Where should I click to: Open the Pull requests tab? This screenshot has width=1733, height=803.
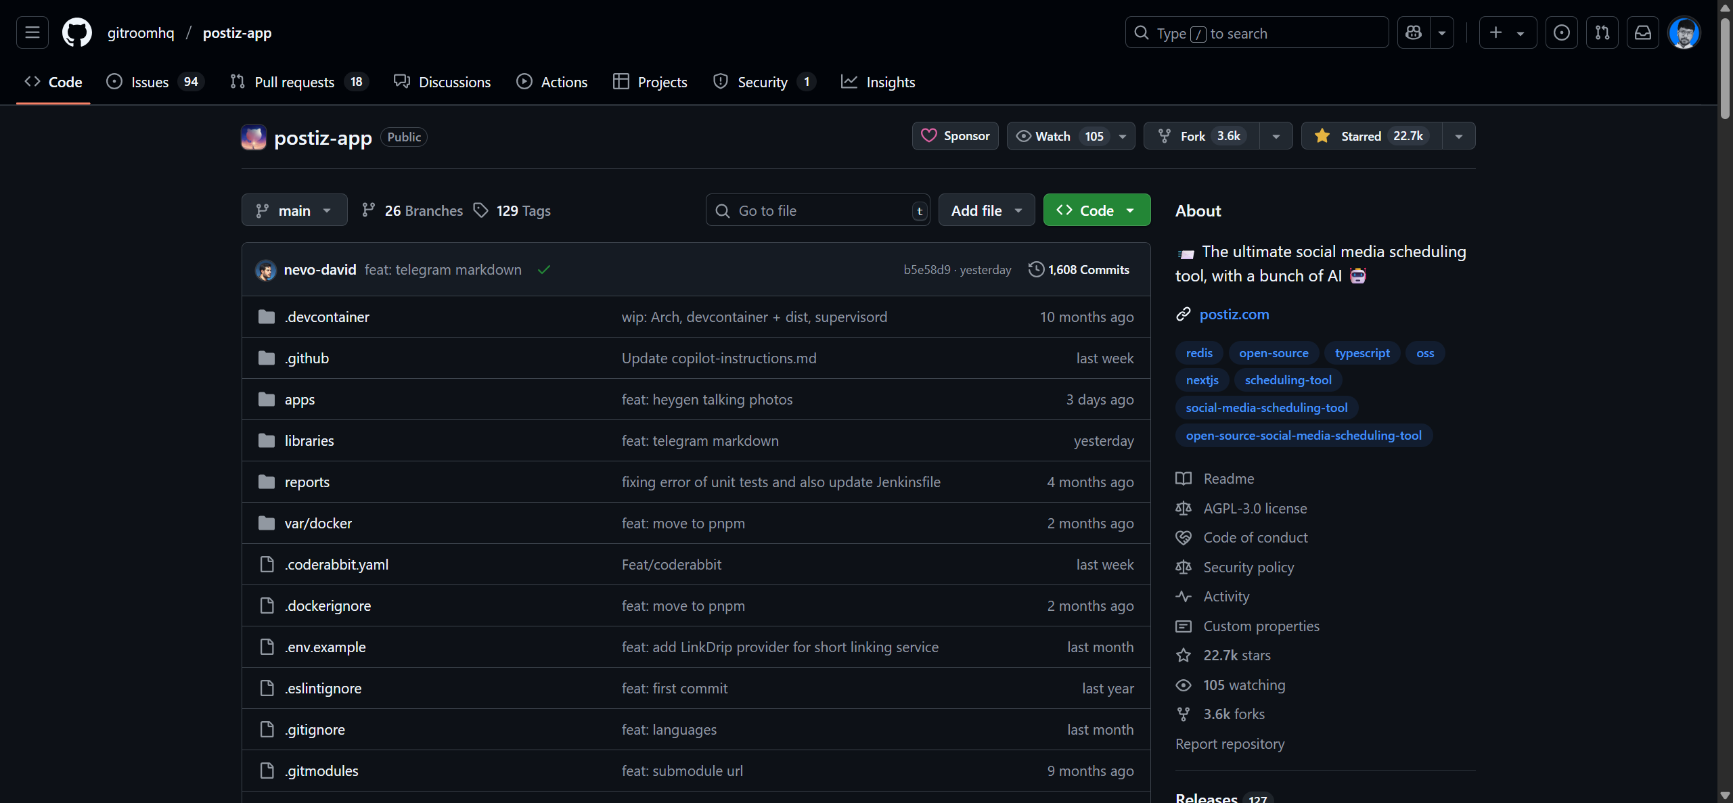coord(298,82)
